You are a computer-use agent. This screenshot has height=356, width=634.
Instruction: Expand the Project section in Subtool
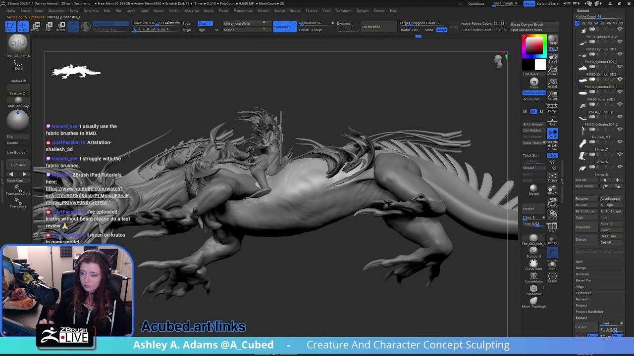(x=581, y=306)
